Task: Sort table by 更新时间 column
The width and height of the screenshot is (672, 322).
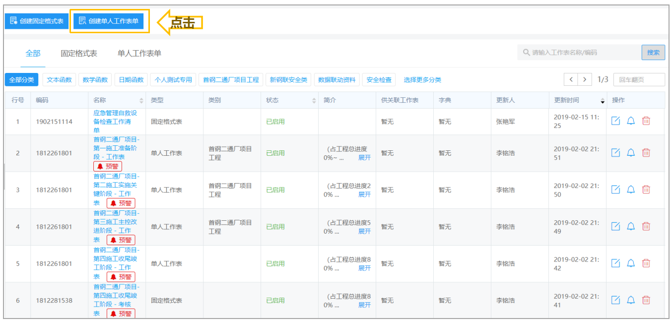Action: click(603, 100)
